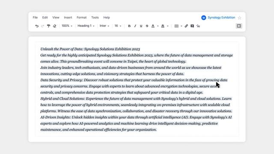Click the line starting 'how to leverage the power'

click(x=135, y=105)
